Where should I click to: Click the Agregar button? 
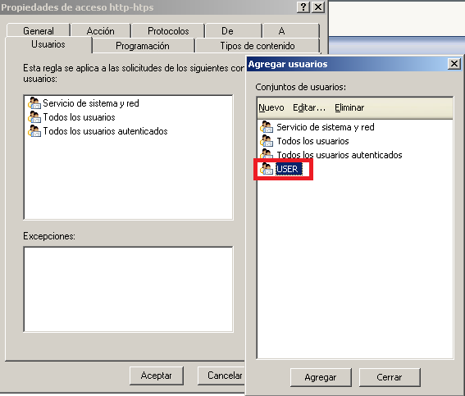coord(321,377)
